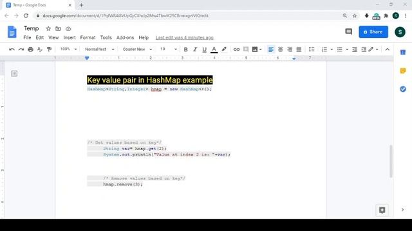The image size is (412, 231).
Task: Click the vertical document scrollbar
Action: point(391,161)
